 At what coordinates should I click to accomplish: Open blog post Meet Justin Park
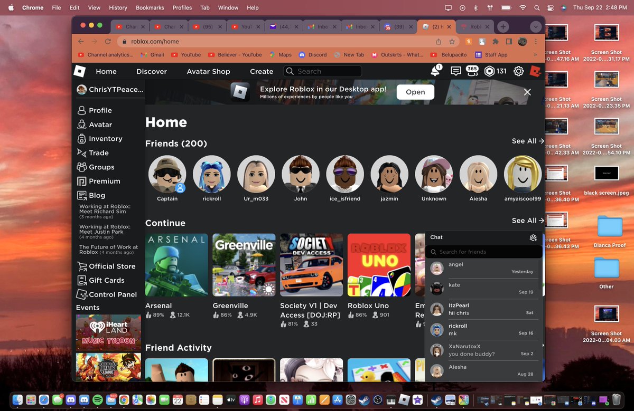pyautogui.click(x=105, y=232)
